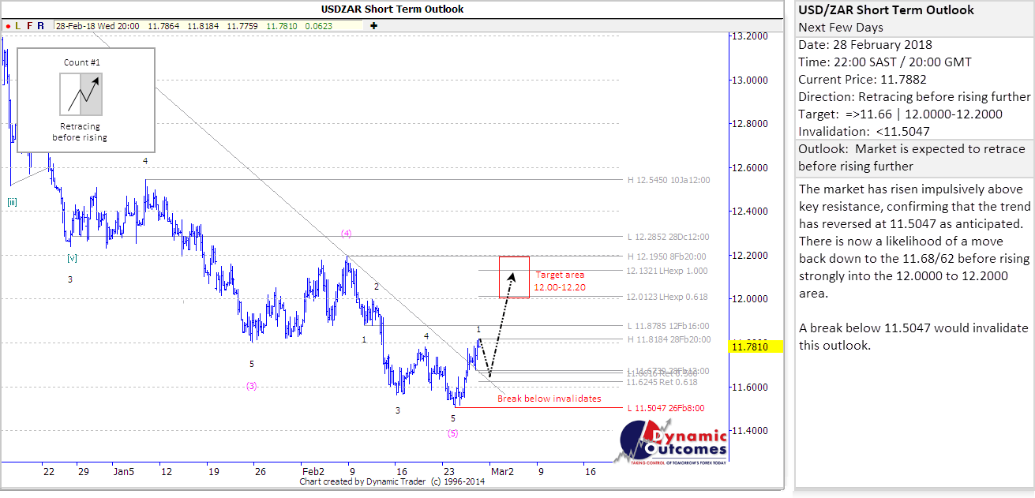Click the L 11.8785 12Fb16:00 level label
This screenshot has width=1035, height=498.
(x=669, y=326)
